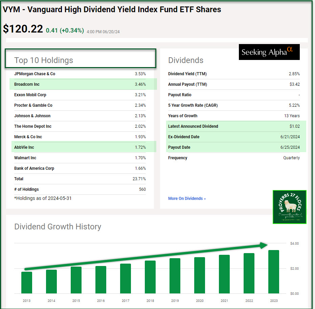315x309 pixels.
Task: Click the 2023 dividend bar in chart
Action: point(273,272)
